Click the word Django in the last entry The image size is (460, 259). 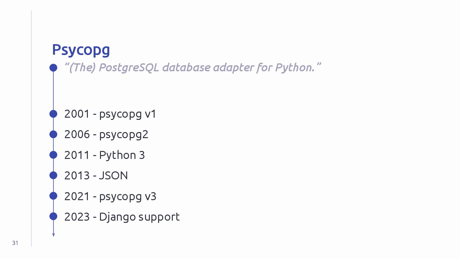point(117,217)
